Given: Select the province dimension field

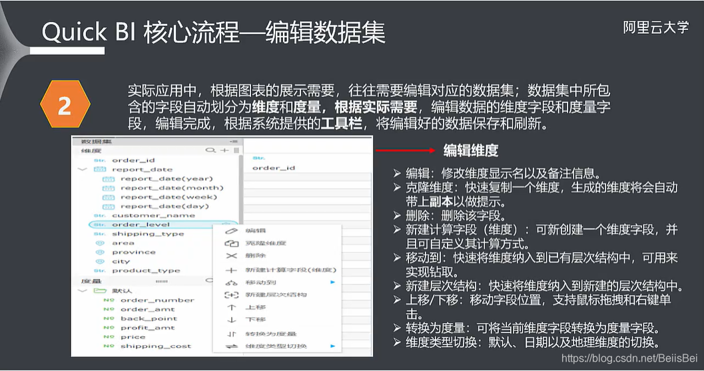Looking at the screenshot, I should click(134, 252).
